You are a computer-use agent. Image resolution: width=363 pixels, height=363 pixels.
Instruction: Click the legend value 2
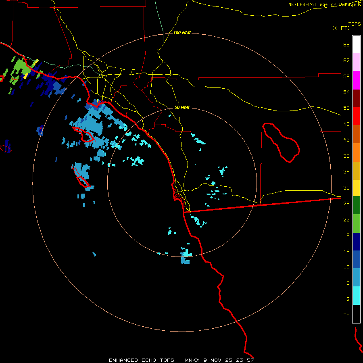348,299
